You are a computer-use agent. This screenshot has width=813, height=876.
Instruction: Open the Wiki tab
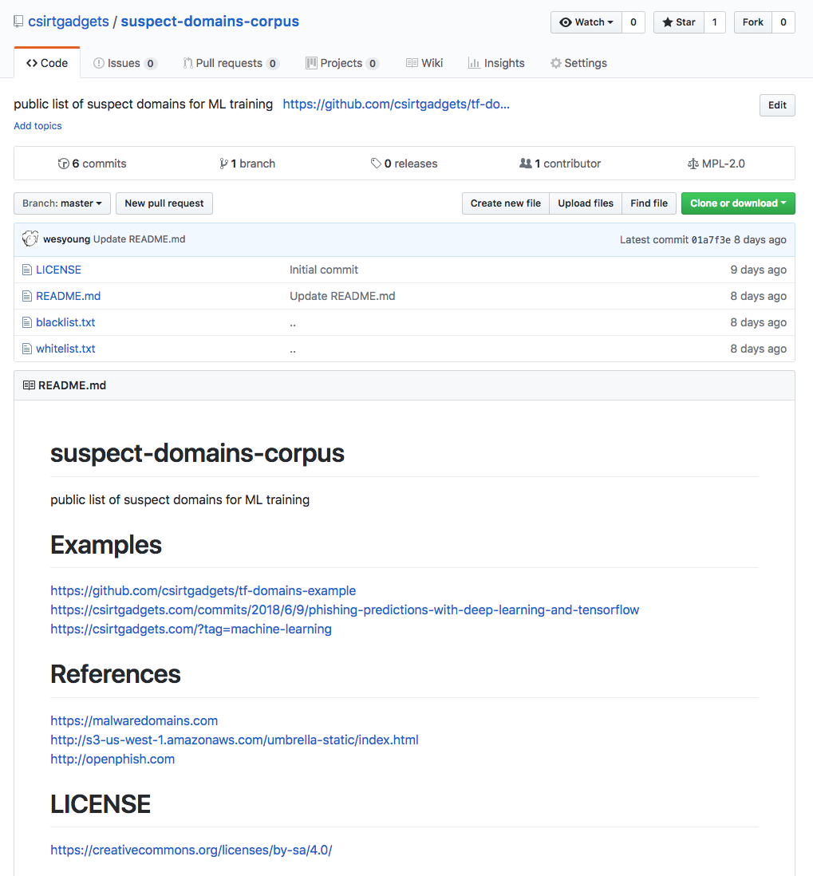click(x=424, y=63)
